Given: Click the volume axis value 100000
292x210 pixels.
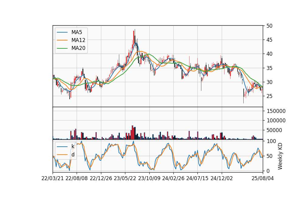Looking at the screenshot, I should pos(276,121).
